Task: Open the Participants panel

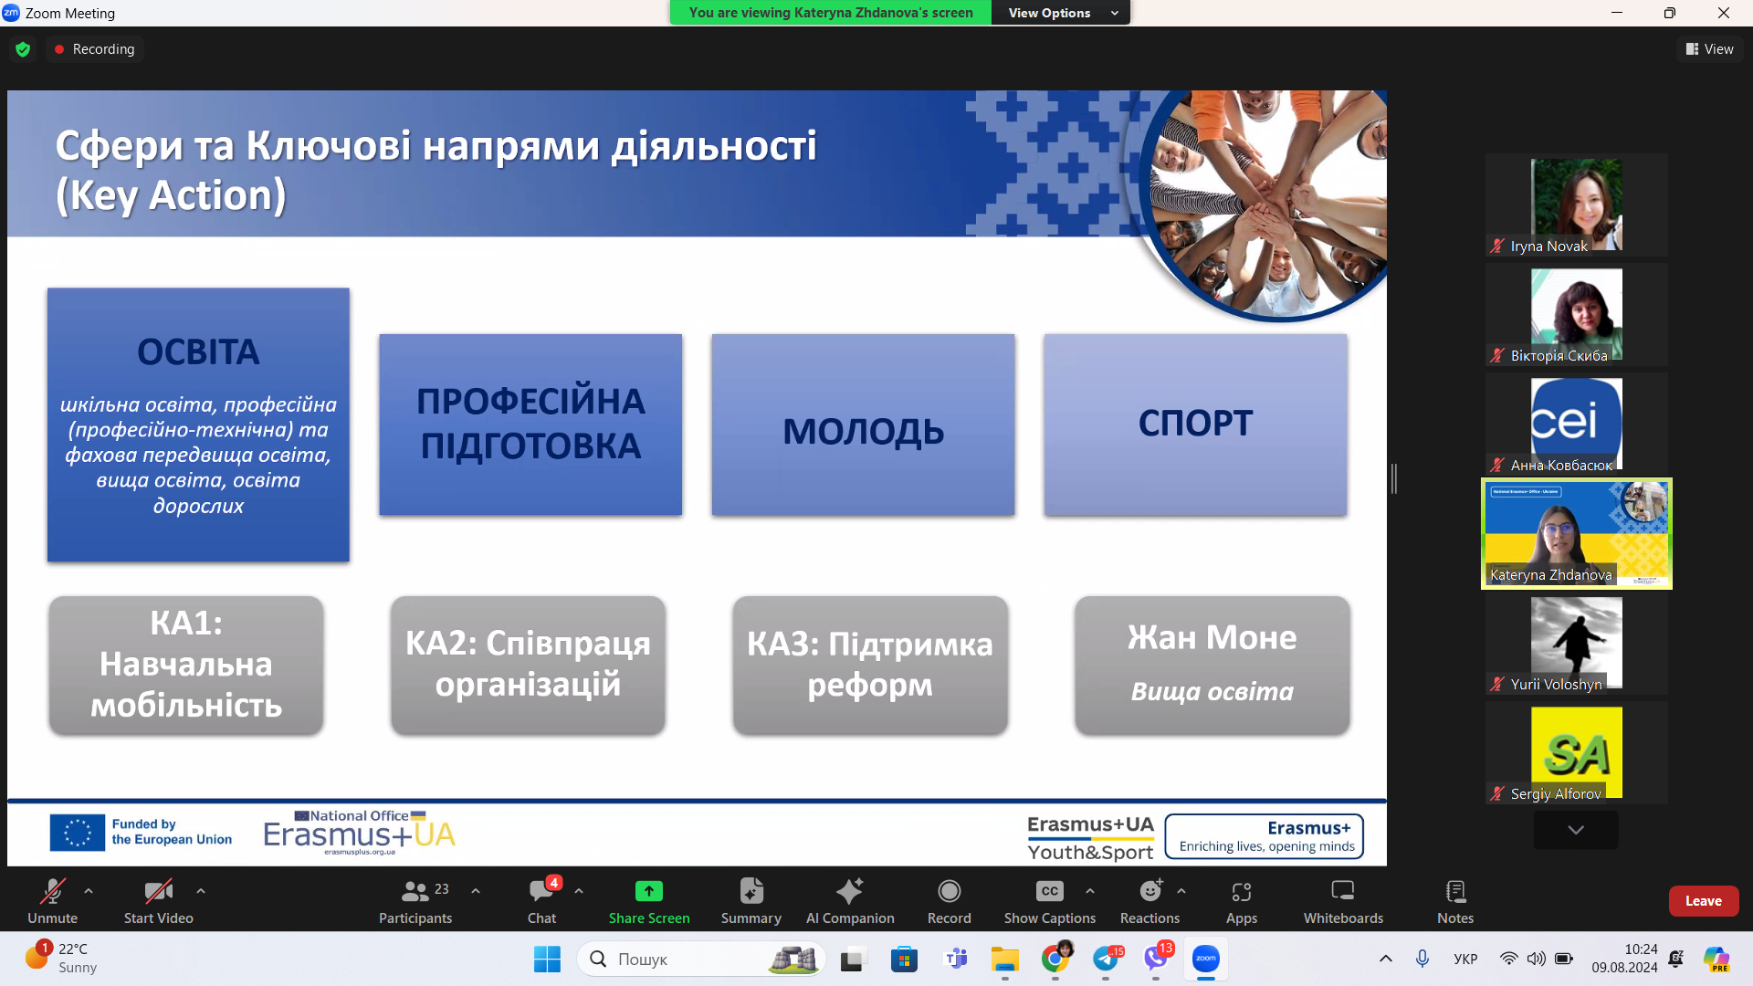Action: [415, 899]
